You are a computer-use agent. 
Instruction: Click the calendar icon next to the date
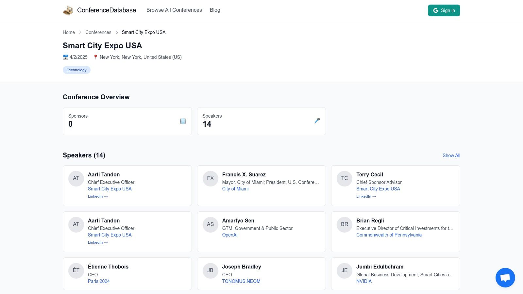point(65,57)
